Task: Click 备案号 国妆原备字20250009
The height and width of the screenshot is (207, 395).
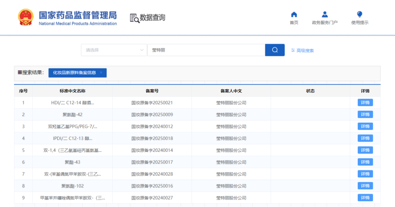Action: click(152, 114)
